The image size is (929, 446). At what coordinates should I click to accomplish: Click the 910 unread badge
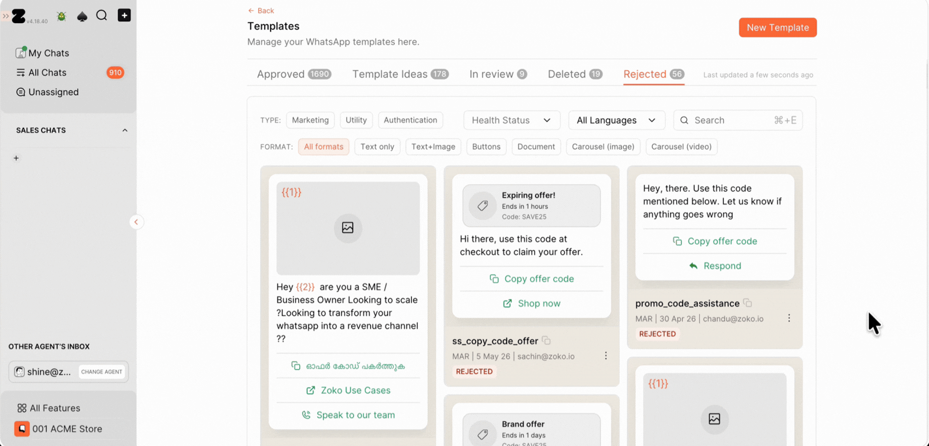point(115,73)
